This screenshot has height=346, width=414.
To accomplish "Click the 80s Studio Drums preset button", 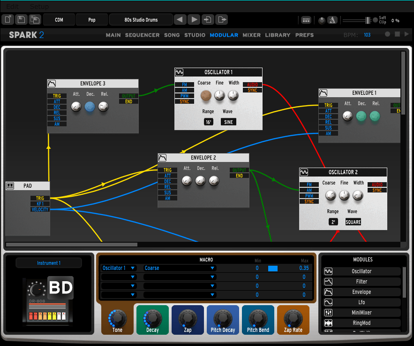I will 141,19.
